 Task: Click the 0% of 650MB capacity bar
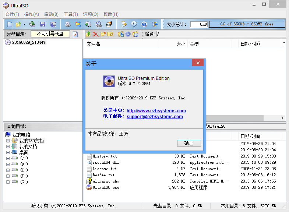click(x=247, y=24)
